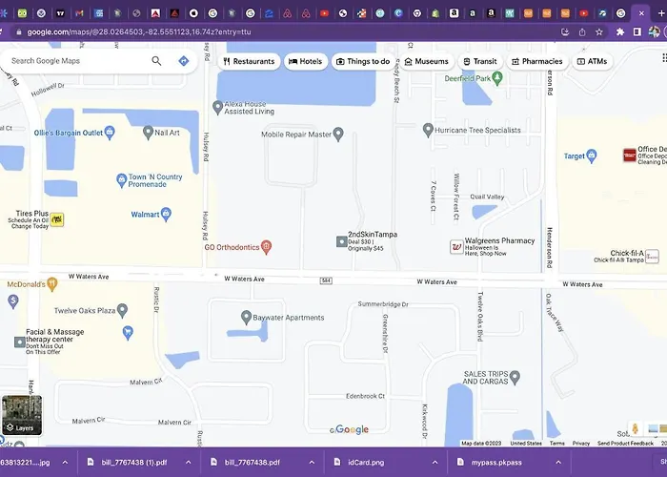Click the Target shopping pin
The image size is (667, 477).
592,156
